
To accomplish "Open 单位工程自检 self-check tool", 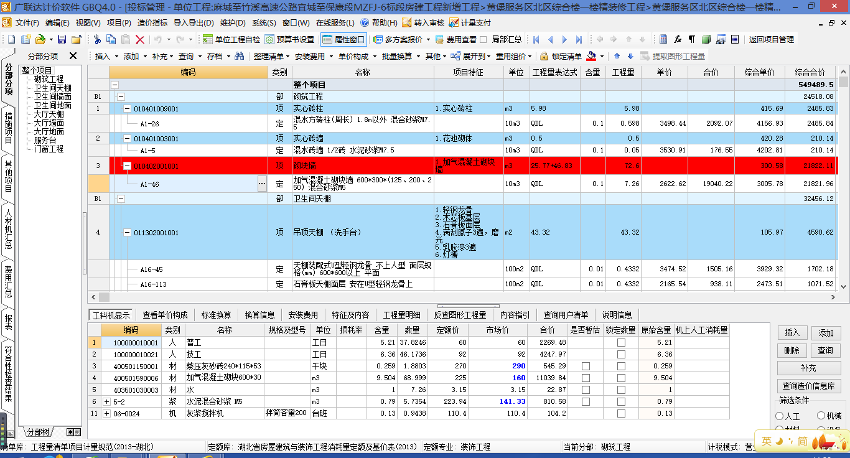I will click(231, 39).
